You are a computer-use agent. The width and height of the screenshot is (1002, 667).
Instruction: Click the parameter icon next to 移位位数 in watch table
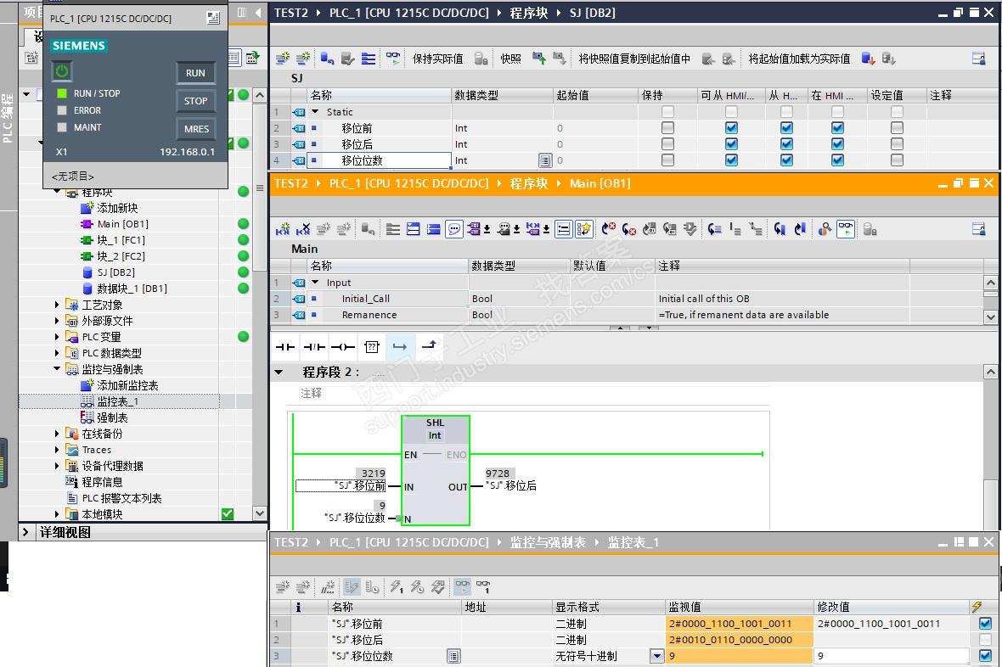pos(453,655)
